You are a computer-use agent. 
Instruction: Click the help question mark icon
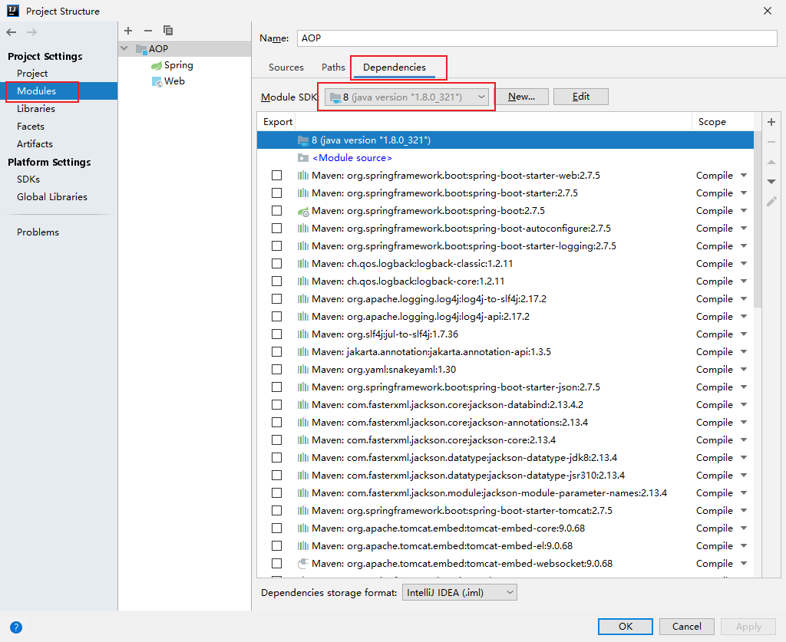[x=16, y=627]
